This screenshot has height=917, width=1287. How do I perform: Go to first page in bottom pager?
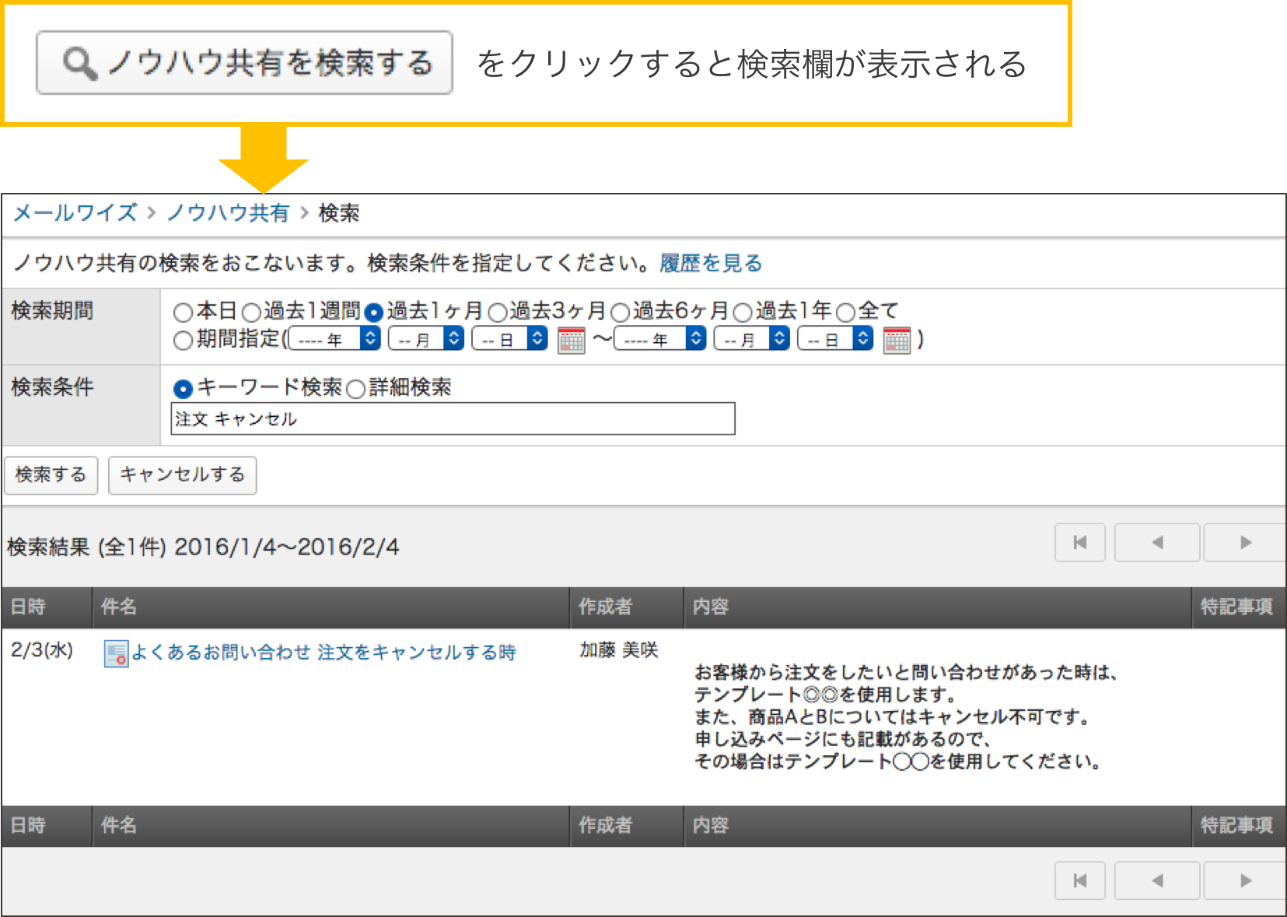(x=1080, y=880)
